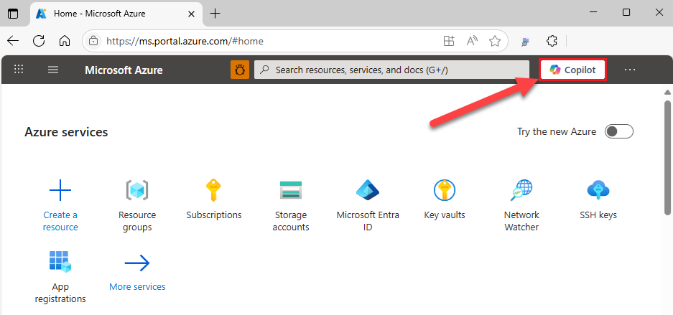Open SSH keys service

(598, 191)
